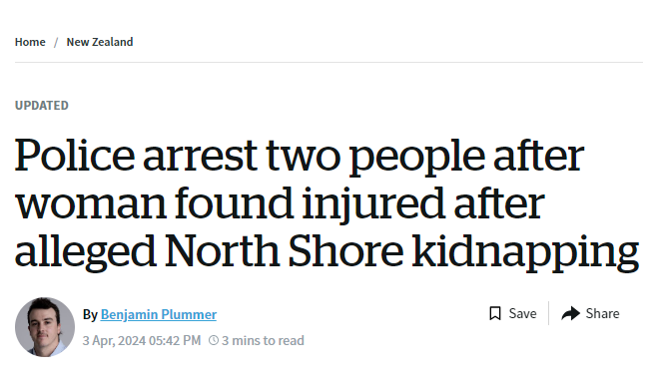The height and width of the screenshot is (384, 651).
Task: Click the author's round profile photo
Action: [x=45, y=327]
